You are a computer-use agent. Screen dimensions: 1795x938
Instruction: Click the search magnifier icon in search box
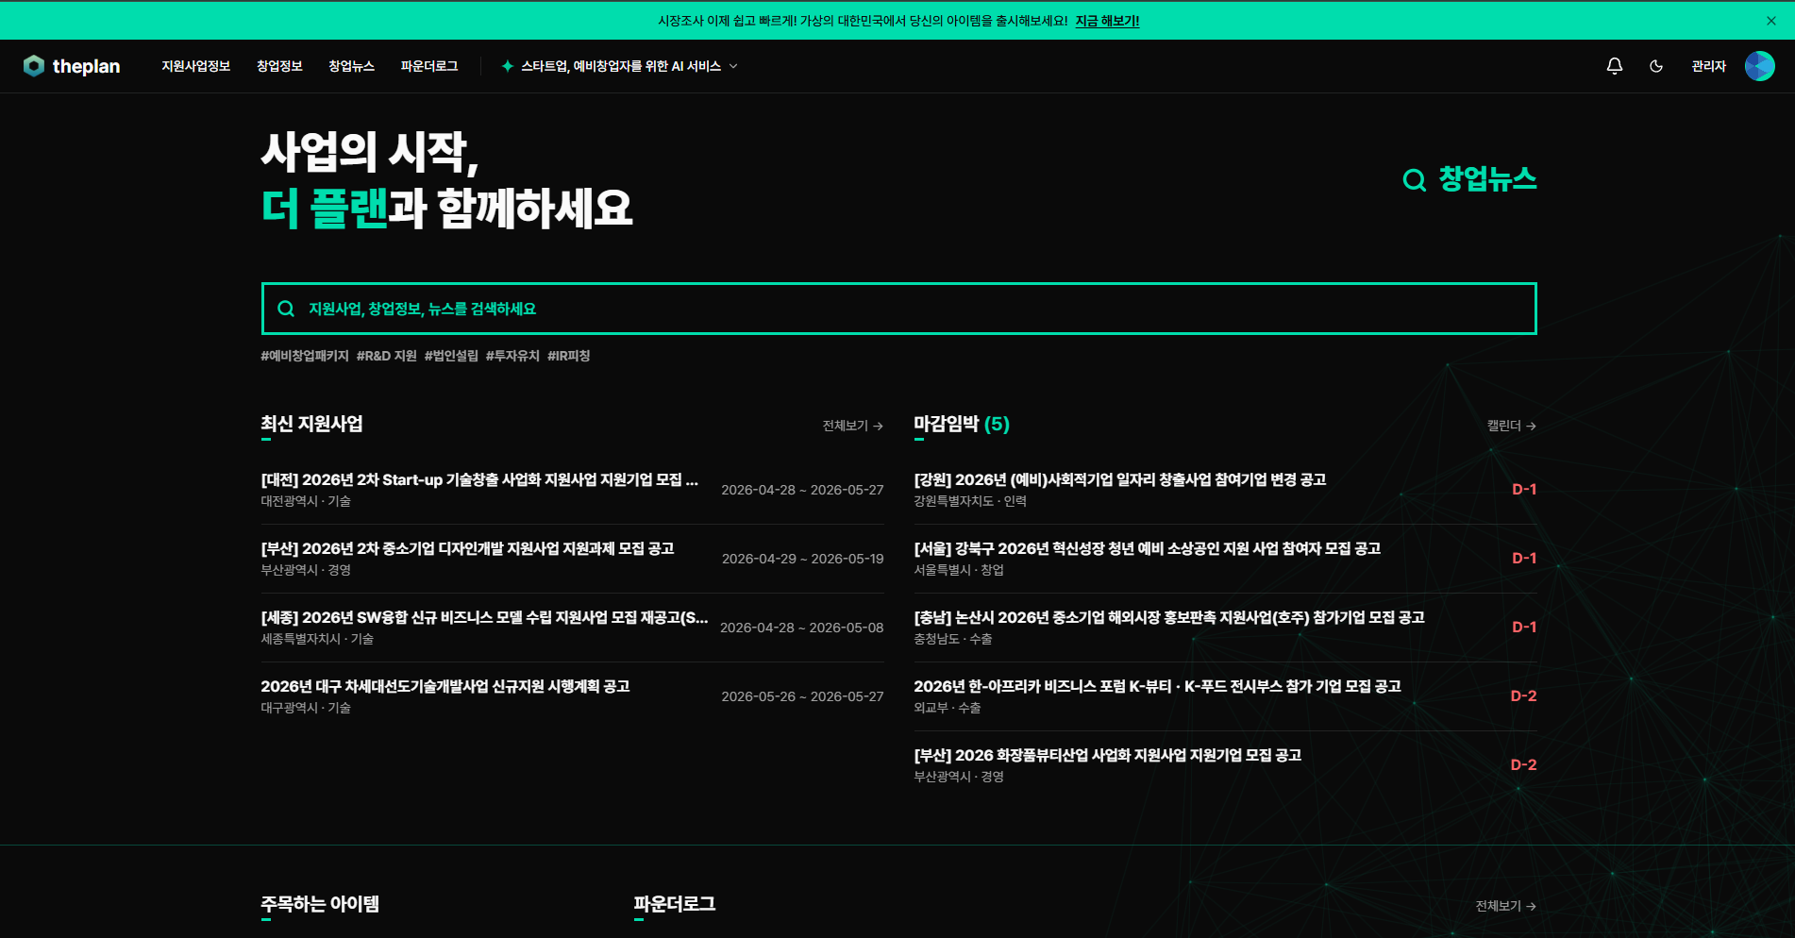(x=286, y=309)
